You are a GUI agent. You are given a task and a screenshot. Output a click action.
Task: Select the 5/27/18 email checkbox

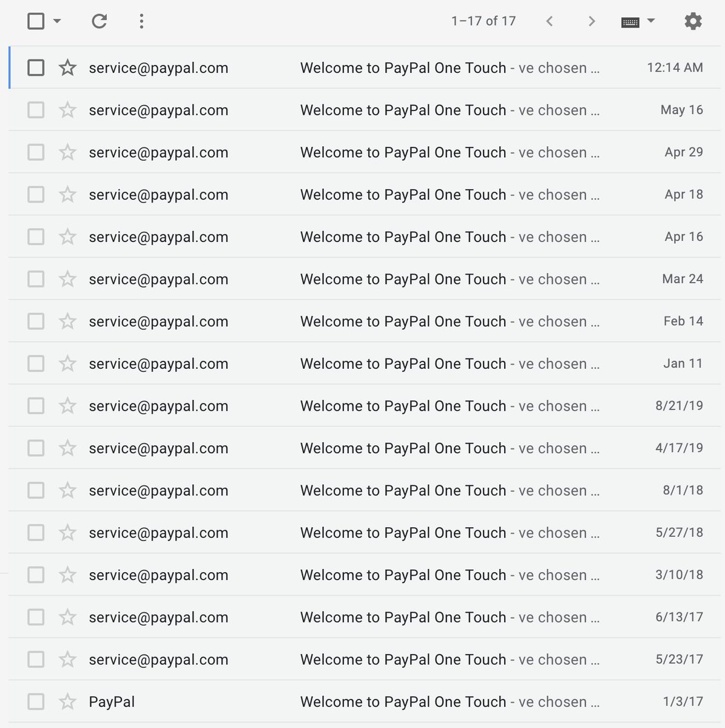36,532
